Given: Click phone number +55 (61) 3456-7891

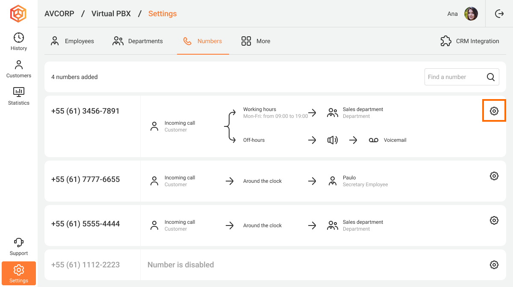Looking at the screenshot, I should pos(85,111).
